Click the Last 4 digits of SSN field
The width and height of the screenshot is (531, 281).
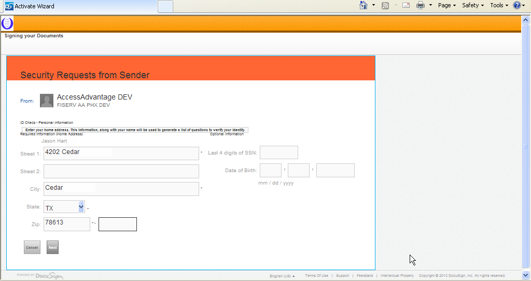(278, 152)
